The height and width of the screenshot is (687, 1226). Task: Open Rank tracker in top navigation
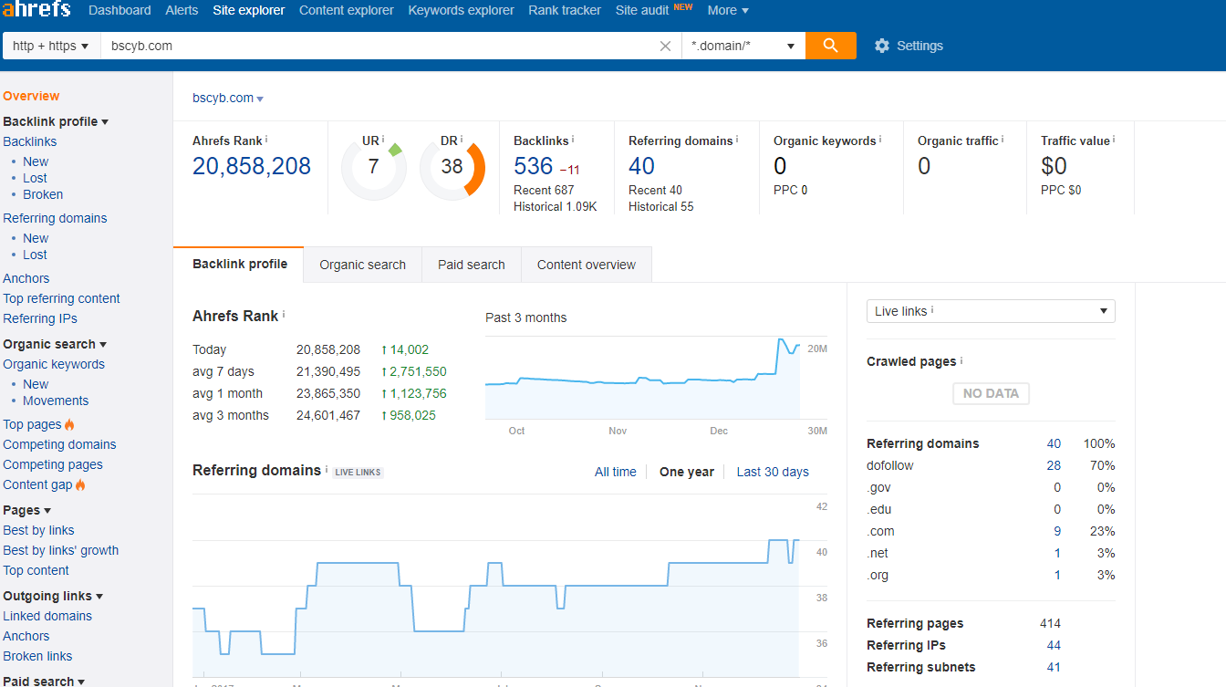tap(565, 10)
